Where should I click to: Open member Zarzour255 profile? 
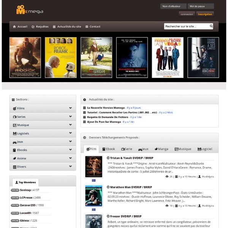coord(28,205)
